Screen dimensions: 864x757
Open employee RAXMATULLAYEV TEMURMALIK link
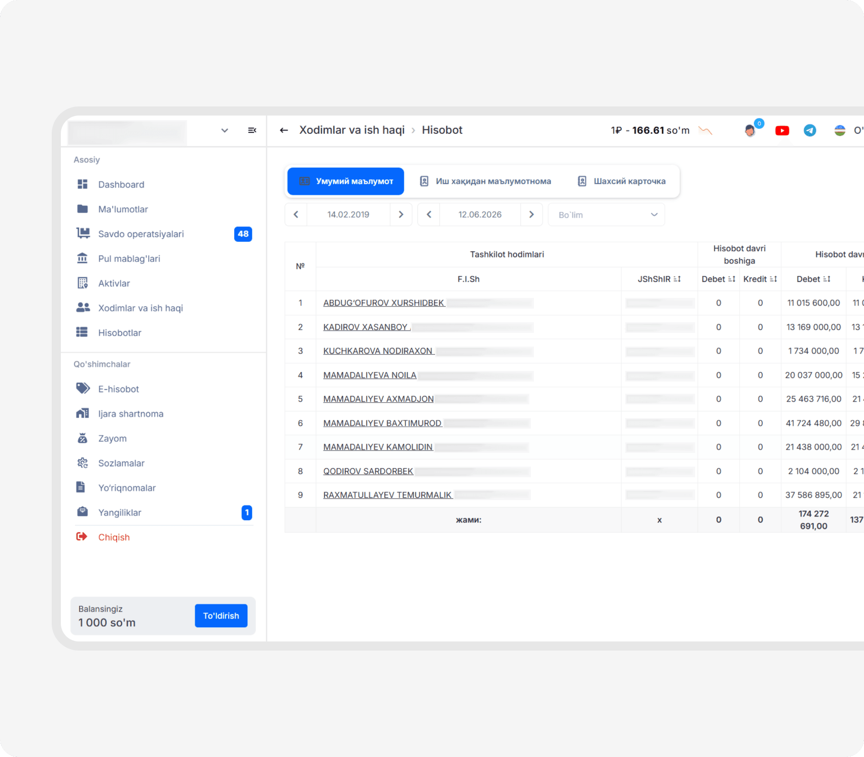point(387,495)
